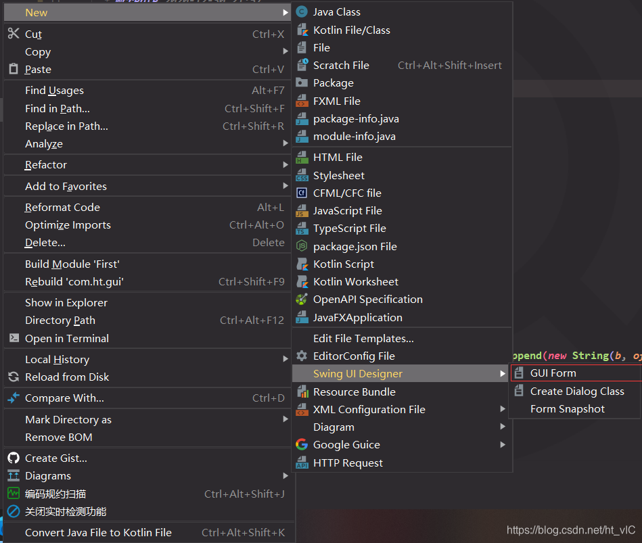This screenshot has width=642, height=543.
Task: Select Find in Path... entry
Action: pos(147,108)
